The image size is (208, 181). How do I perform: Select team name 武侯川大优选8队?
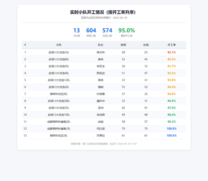click(59, 60)
